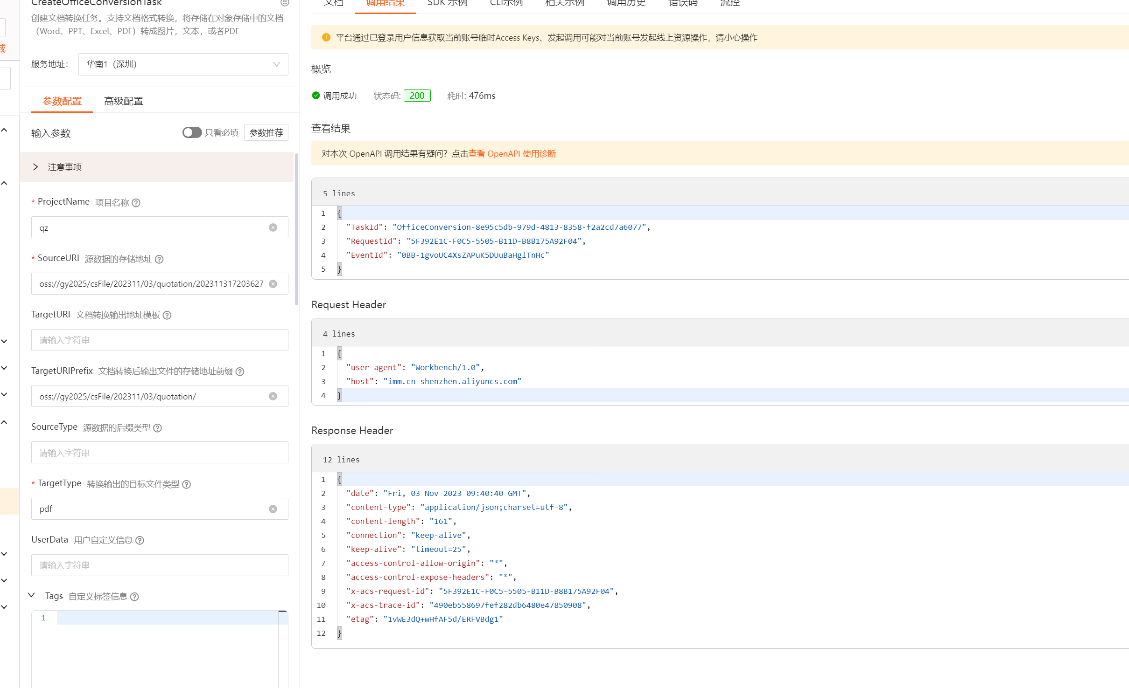Click line 1 in the Tags editor

167,618
